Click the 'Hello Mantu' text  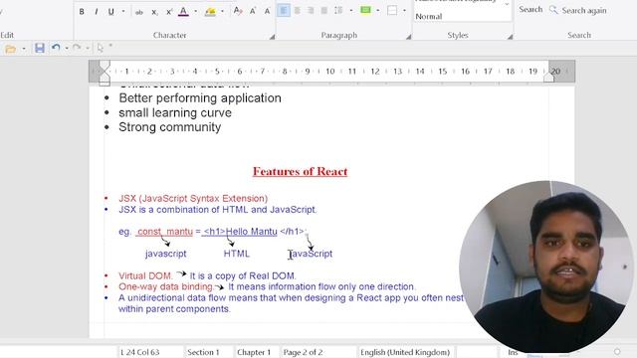coord(252,232)
